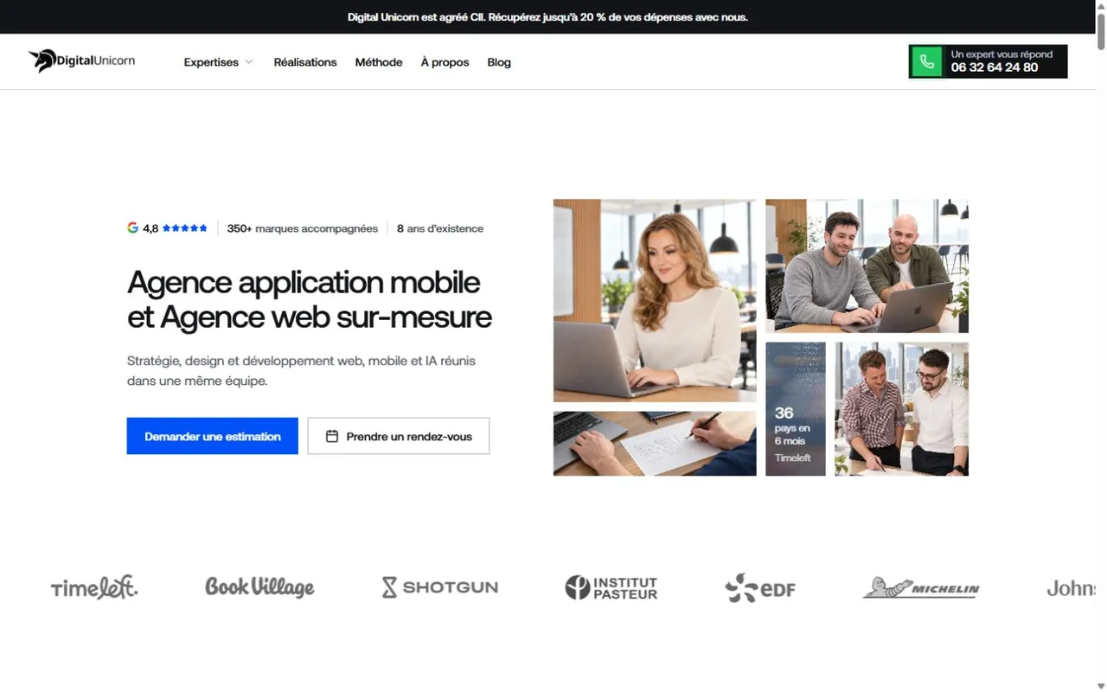This screenshot has width=1107, height=692.
Task: Open the Blog link
Action: tap(499, 62)
